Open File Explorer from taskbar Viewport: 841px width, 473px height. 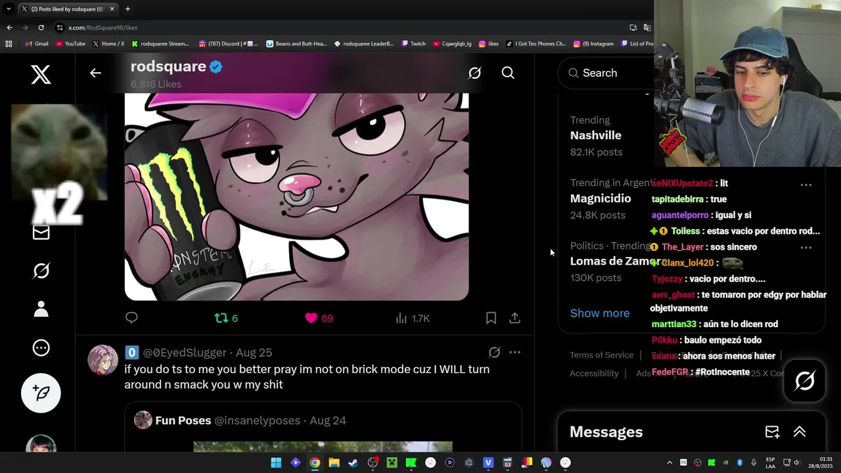334,462
